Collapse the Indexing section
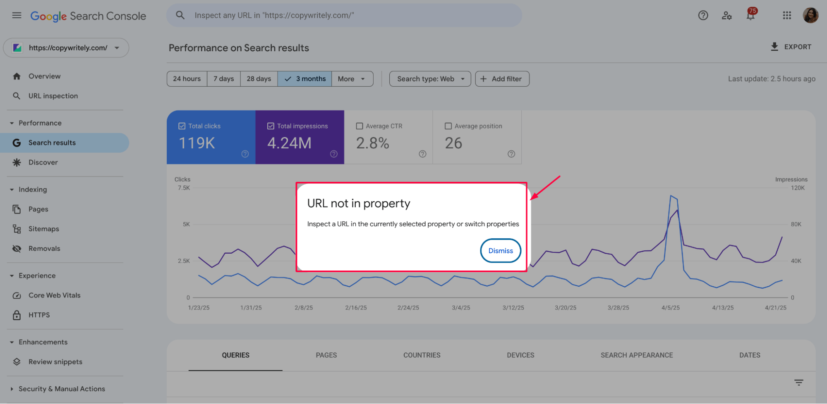Screen dimensions: 827x404 click(12, 190)
